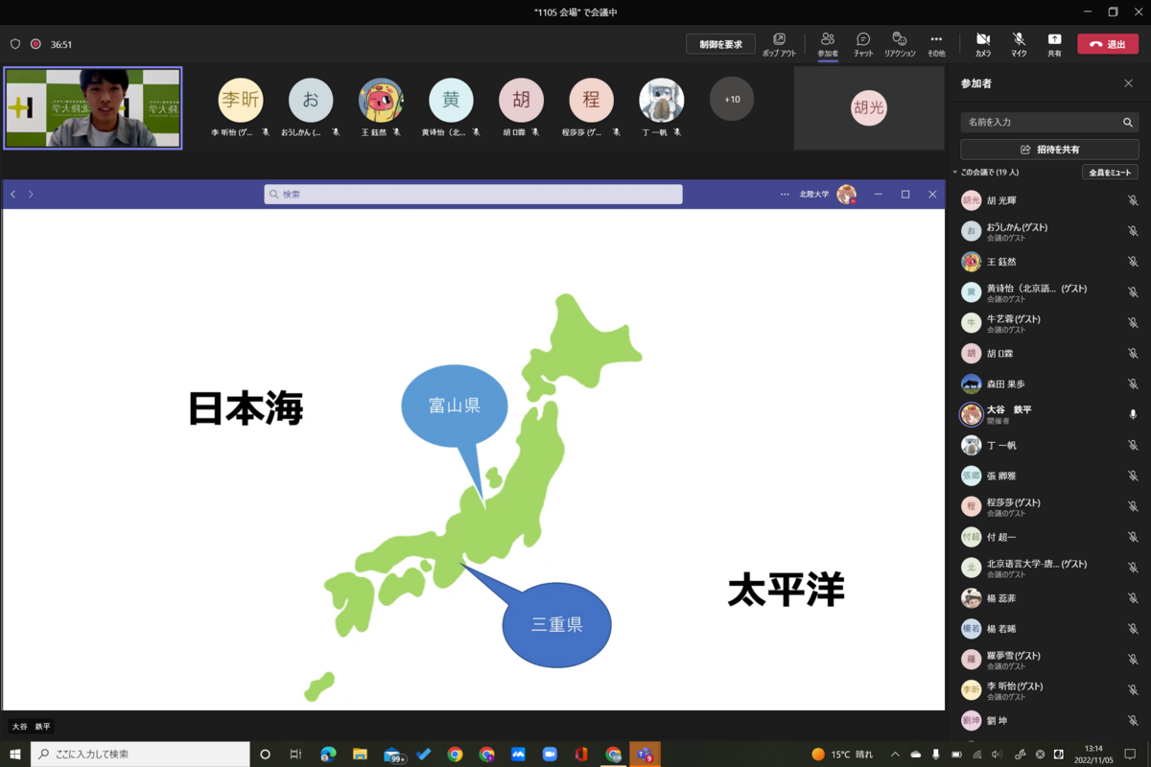Screen dimensions: 1151x767
Task: Click the 共有 share screen icon
Action: pyautogui.click(x=1054, y=43)
